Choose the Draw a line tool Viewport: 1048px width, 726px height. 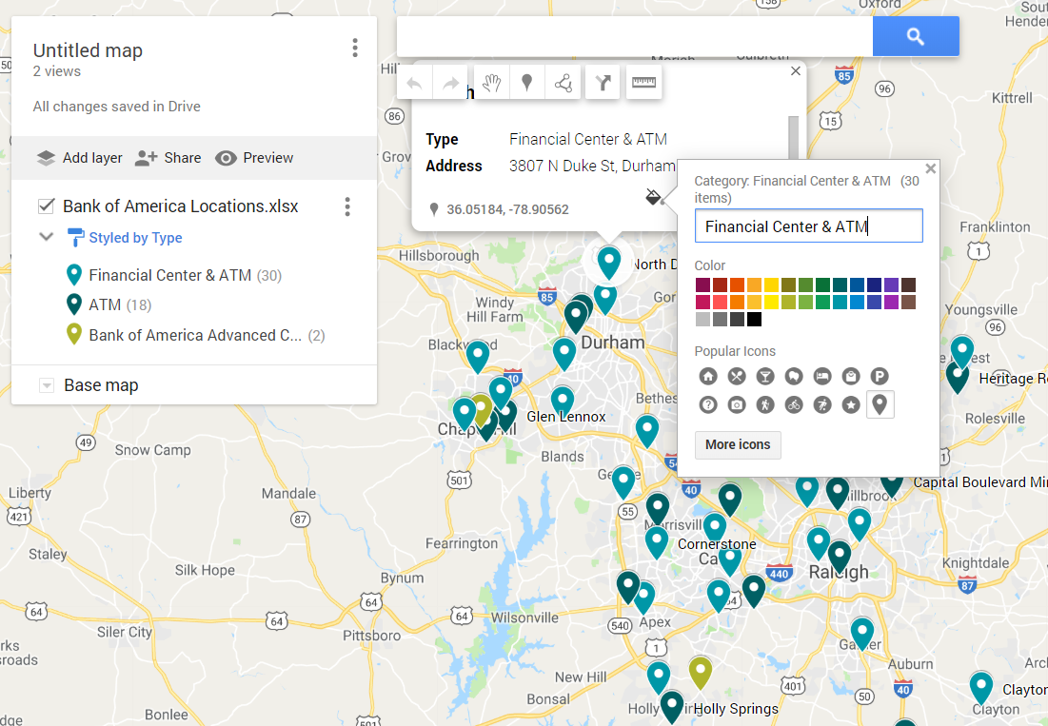click(563, 83)
